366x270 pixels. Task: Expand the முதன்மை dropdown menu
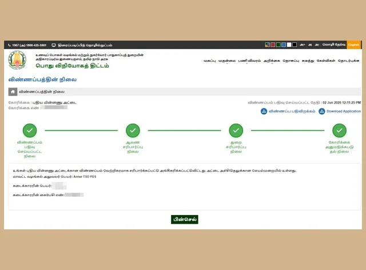point(227,61)
